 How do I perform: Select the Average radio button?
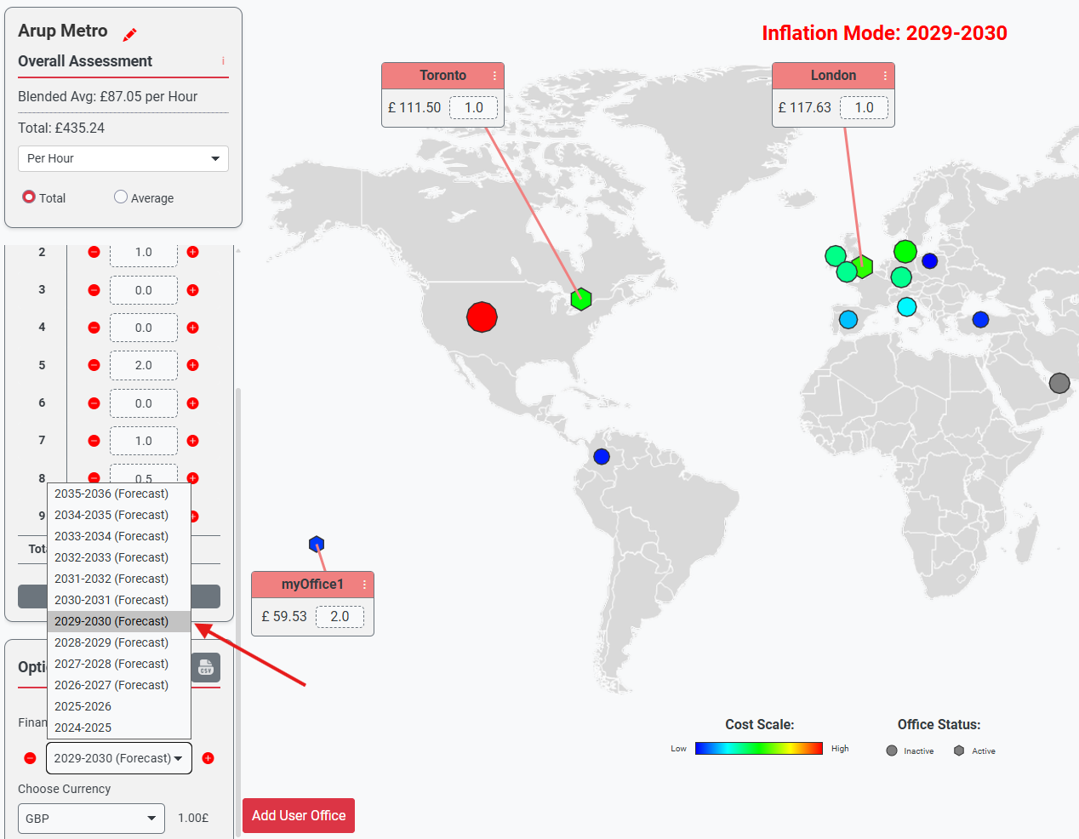pyautogui.click(x=121, y=197)
